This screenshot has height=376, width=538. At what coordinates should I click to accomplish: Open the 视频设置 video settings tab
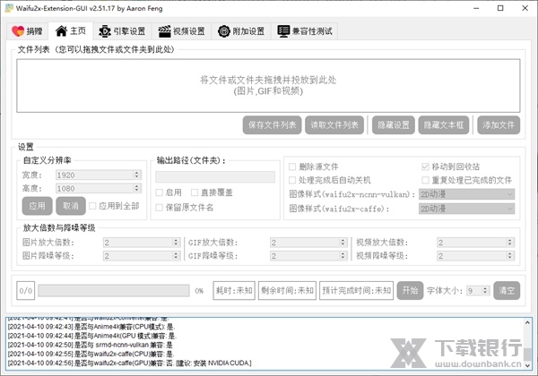pos(182,31)
